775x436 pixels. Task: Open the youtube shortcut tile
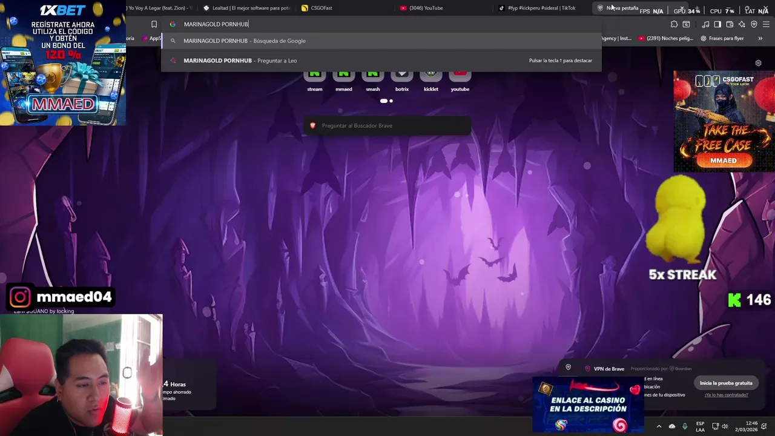point(460,81)
